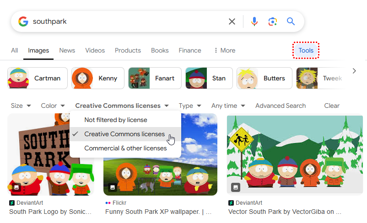367x223 pixels.
Task: Expand the More menu
Action: tap(225, 50)
